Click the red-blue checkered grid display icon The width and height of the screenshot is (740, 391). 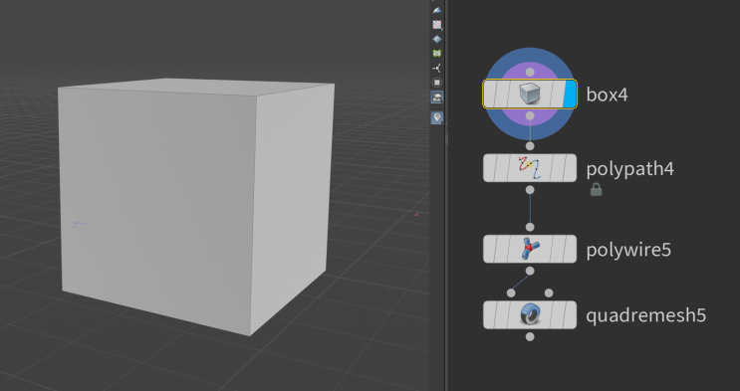[x=437, y=25]
